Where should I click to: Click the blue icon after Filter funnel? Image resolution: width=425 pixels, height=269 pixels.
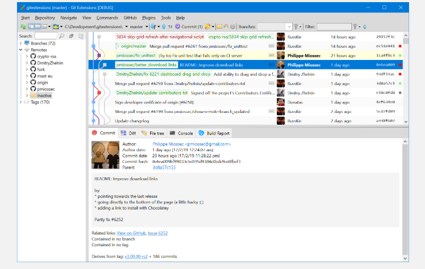365,27
